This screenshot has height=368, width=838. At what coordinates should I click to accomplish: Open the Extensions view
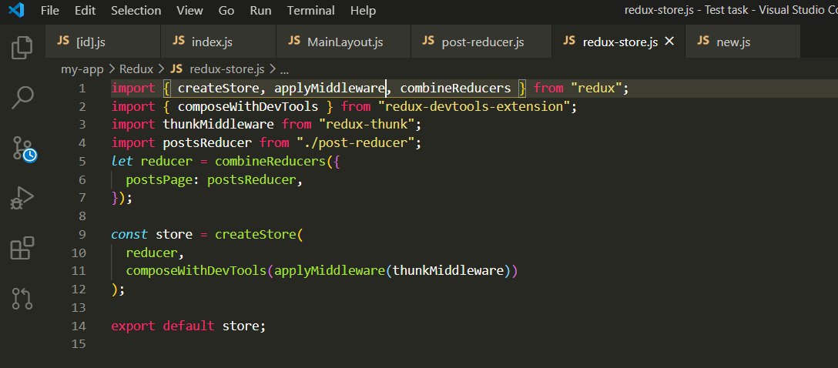point(22,248)
